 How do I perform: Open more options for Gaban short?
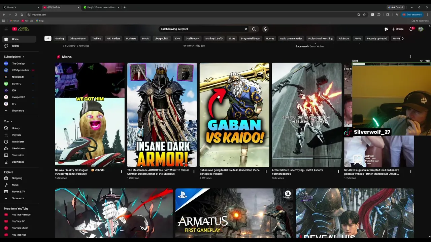coord(266,171)
